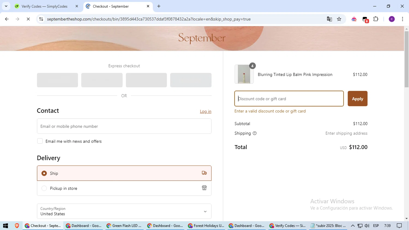
Task: Switch to Verify Codes taskbar window
Action: (288, 226)
